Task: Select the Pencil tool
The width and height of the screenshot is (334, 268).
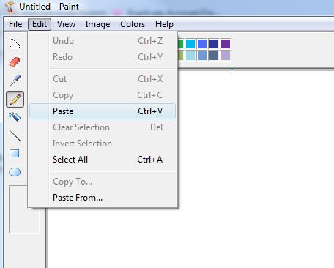Action: [x=15, y=99]
